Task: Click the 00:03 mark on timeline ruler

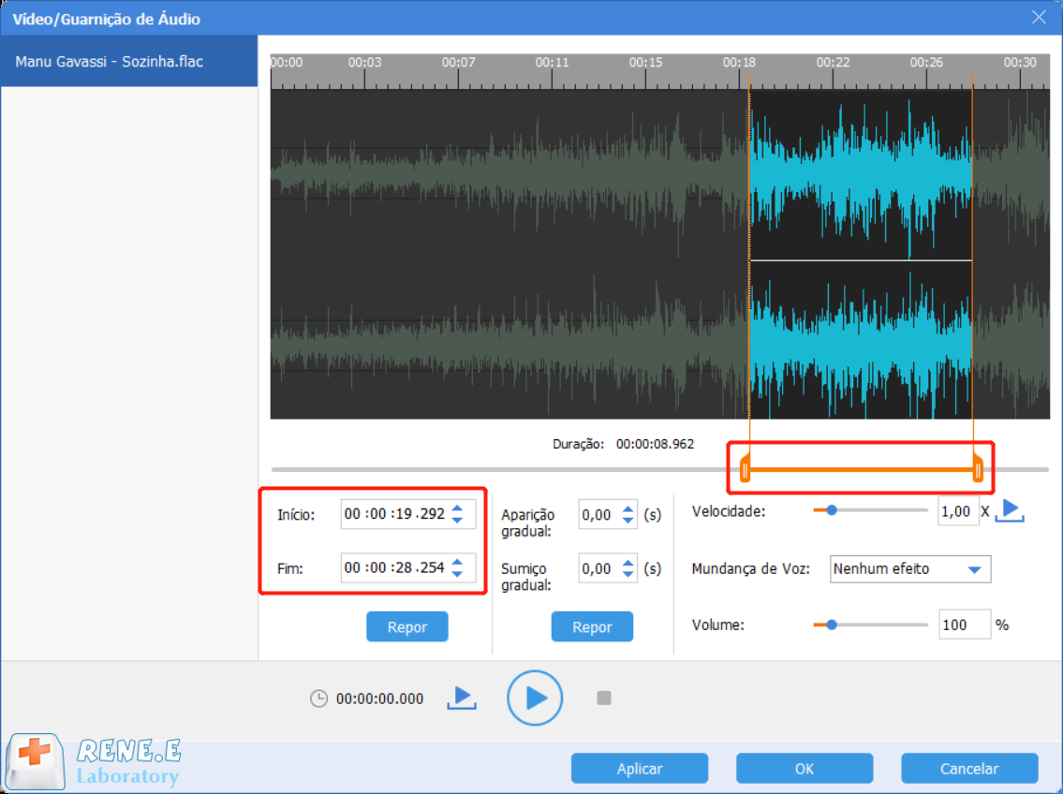Action: click(364, 63)
